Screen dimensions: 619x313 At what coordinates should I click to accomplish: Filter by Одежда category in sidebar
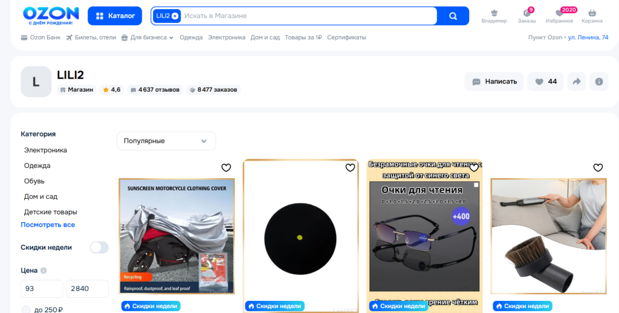point(37,166)
